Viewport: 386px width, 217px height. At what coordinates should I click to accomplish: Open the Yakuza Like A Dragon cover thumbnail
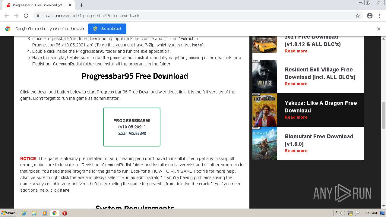pyautogui.click(x=265, y=110)
